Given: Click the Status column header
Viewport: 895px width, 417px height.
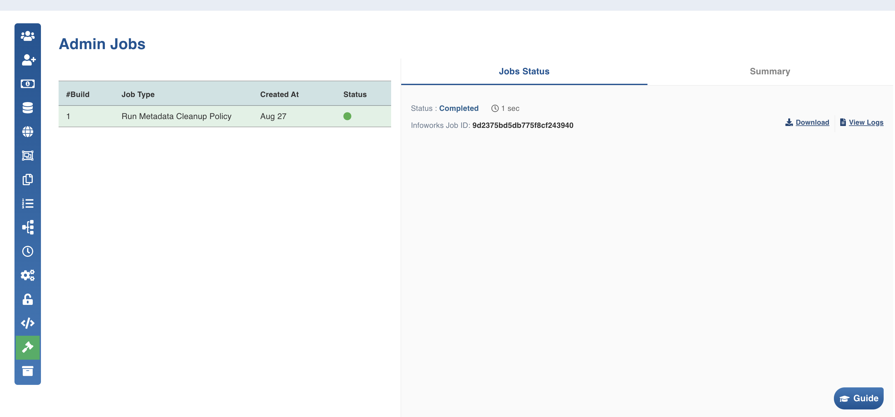Looking at the screenshot, I should (x=355, y=94).
